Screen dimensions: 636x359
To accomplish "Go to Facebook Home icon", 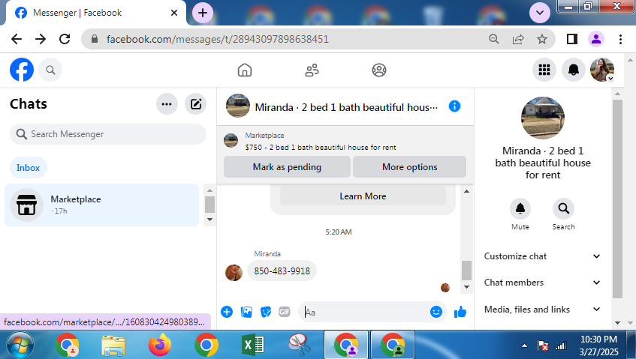I will [245, 70].
